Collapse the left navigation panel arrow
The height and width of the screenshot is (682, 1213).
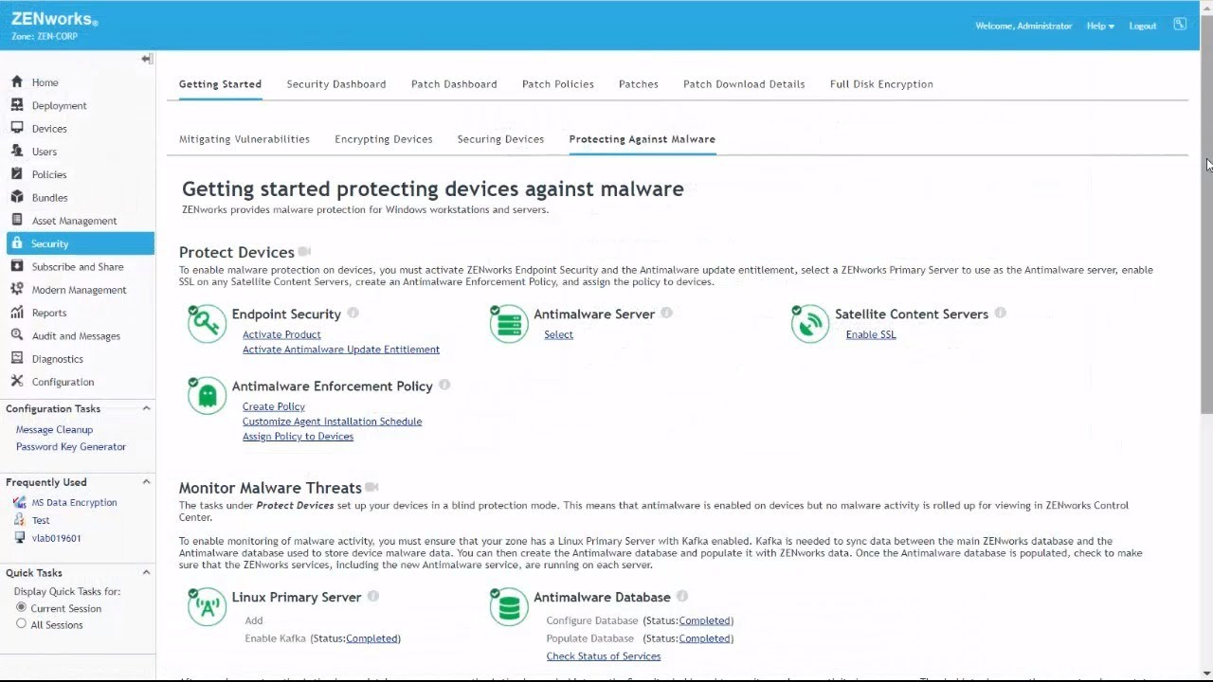pyautogui.click(x=147, y=59)
